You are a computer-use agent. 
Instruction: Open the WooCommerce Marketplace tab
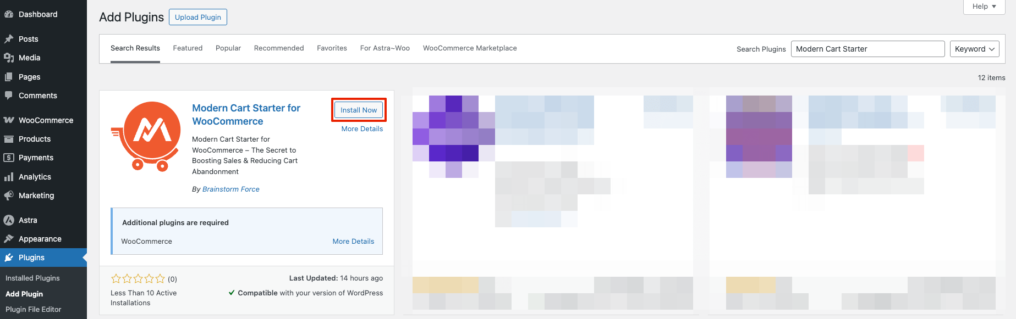[x=470, y=48]
